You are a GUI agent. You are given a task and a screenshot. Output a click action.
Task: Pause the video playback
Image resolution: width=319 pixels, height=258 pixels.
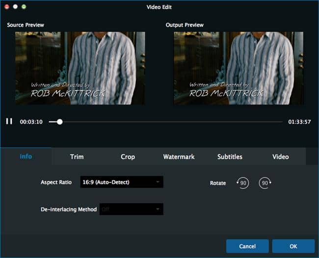point(9,121)
